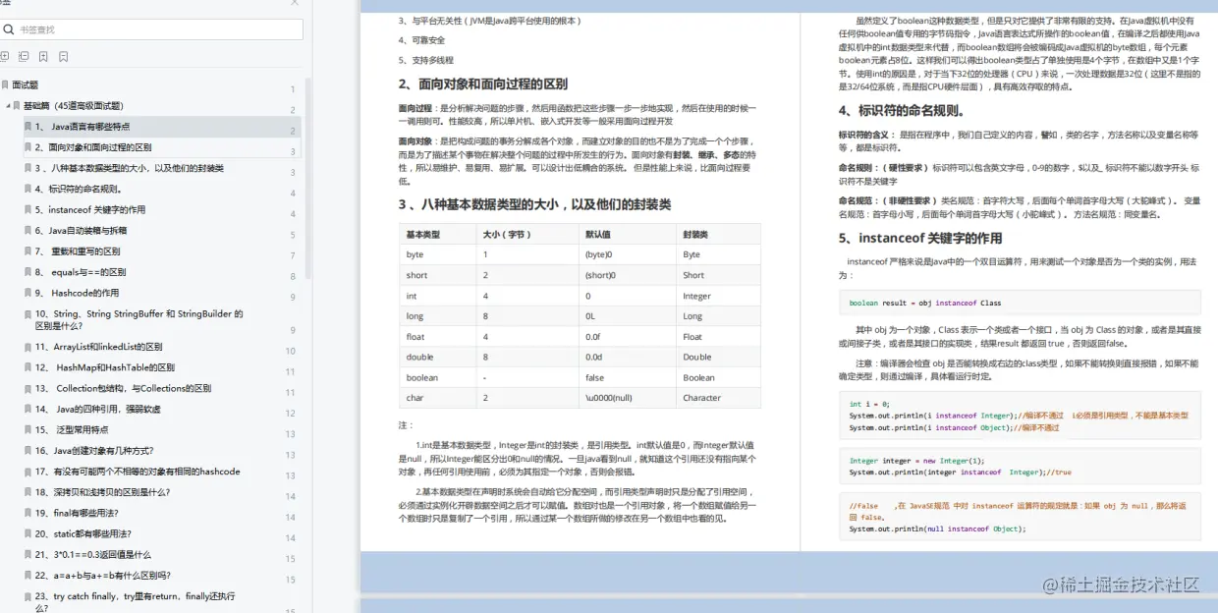Open bookmark 19、final有哪些用法

point(77,513)
